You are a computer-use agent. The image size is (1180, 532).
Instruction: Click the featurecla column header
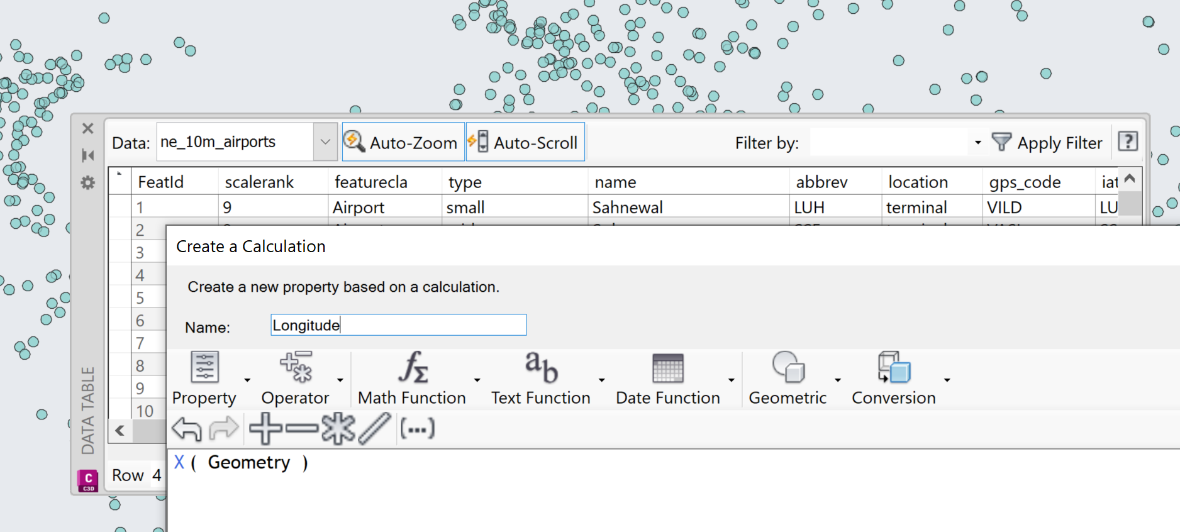coord(371,182)
